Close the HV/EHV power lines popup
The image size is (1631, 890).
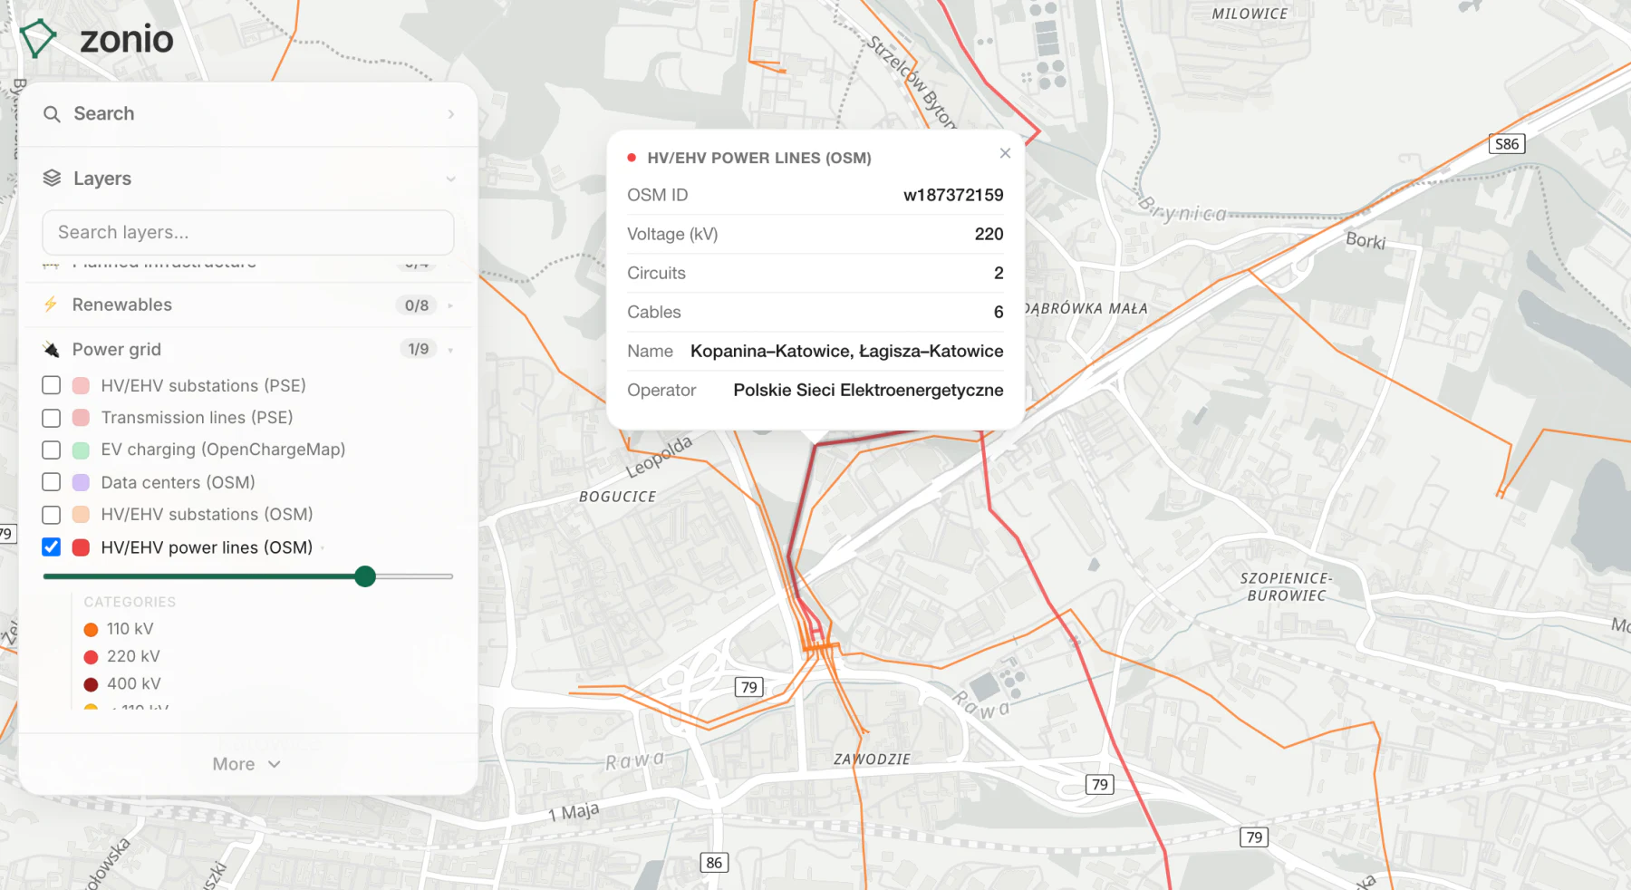1005,153
